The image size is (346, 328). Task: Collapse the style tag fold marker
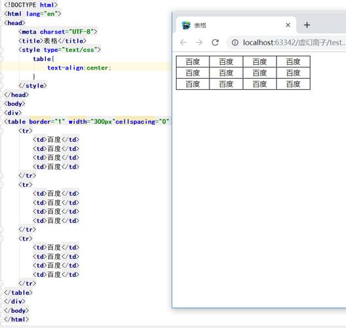(x=1, y=50)
